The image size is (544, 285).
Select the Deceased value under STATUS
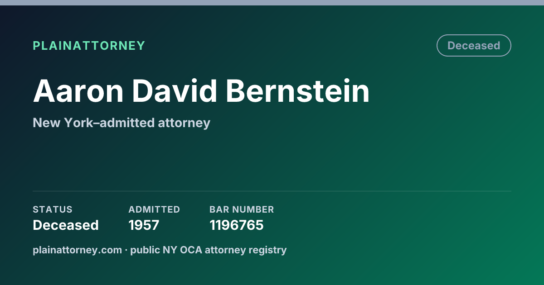pyautogui.click(x=66, y=225)
